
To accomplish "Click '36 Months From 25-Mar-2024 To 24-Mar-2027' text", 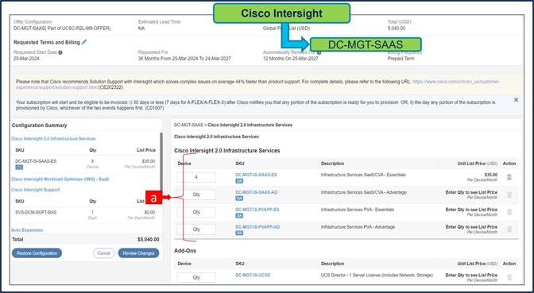I will coord(184,59).
